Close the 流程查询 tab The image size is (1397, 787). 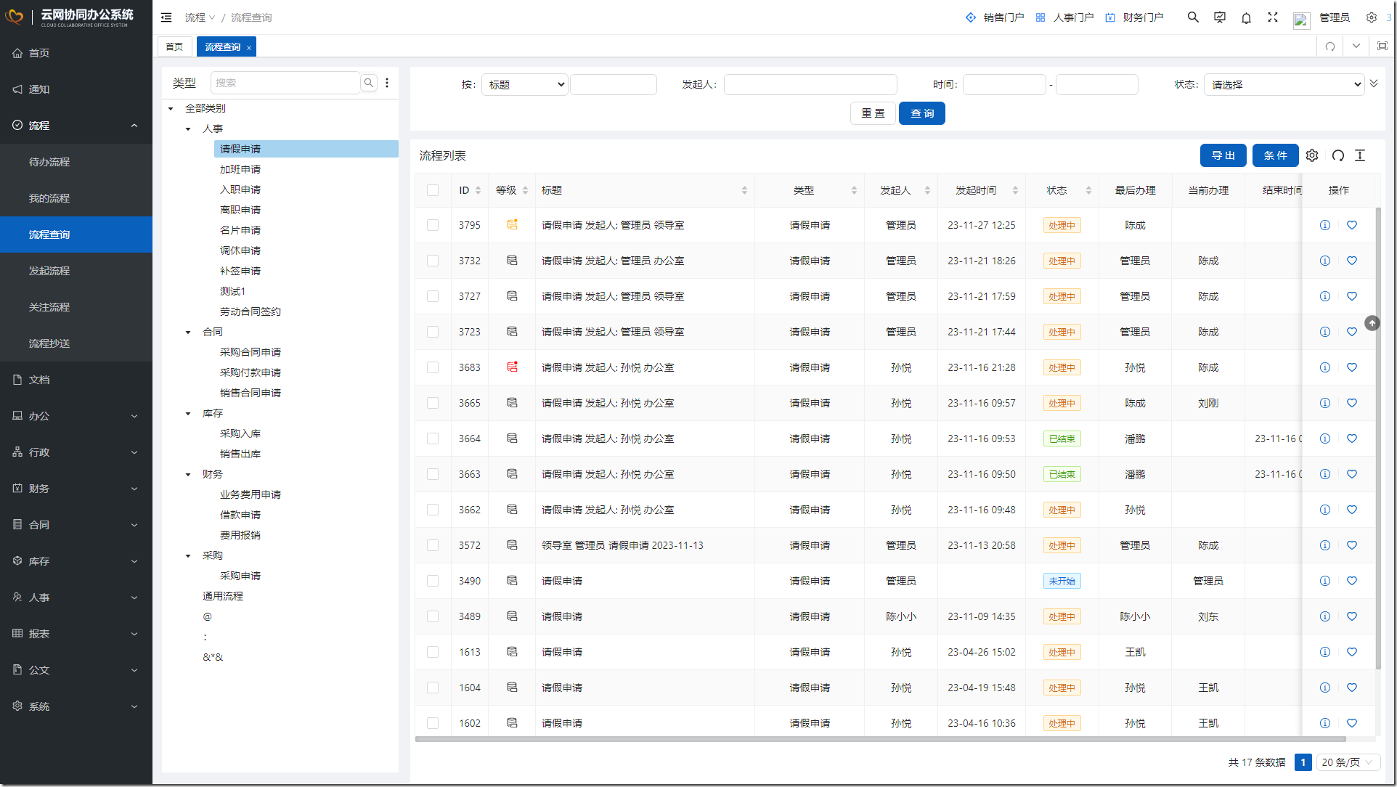point(249,47)
